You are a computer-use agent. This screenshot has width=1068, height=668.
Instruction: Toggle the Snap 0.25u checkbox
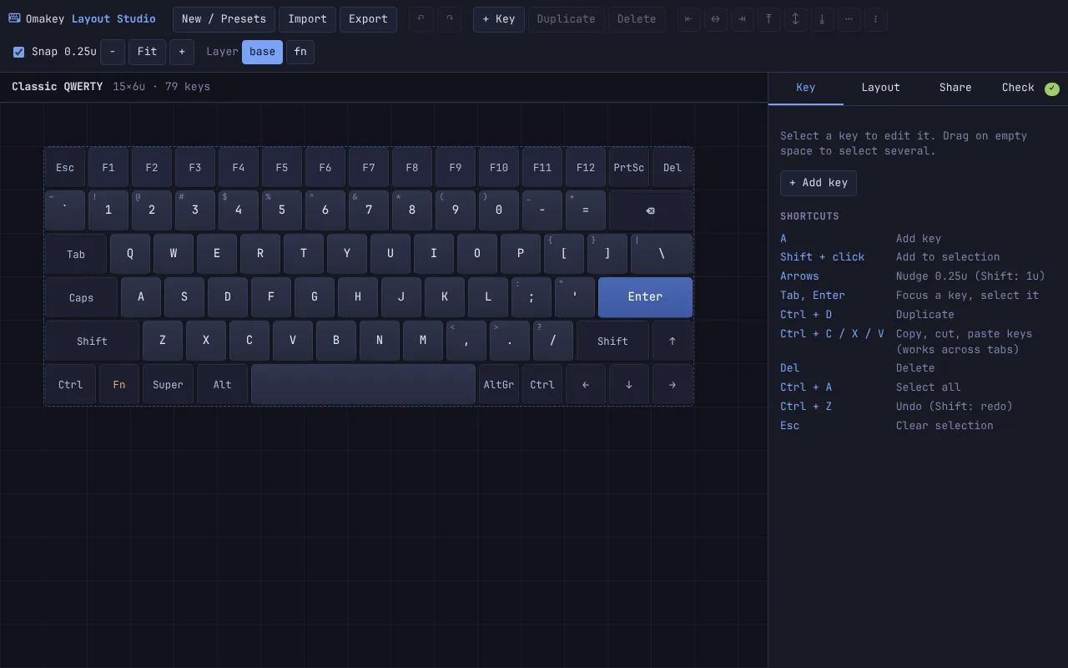click(18, 52)
